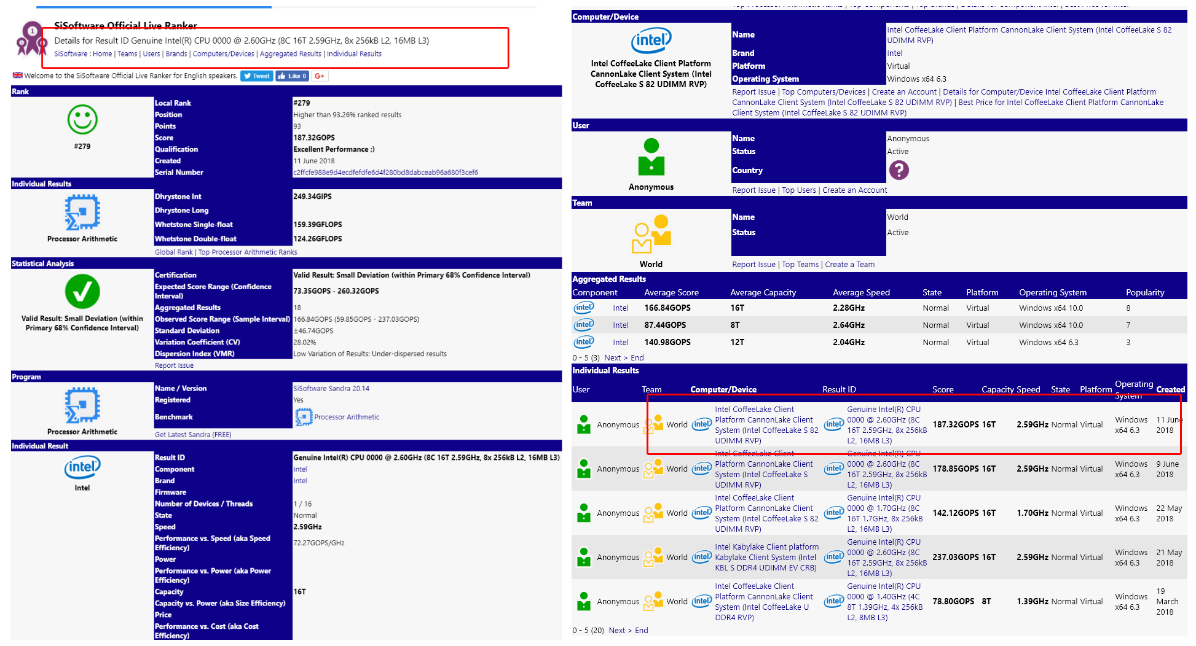Jump to End of Individual Results list
Screen dimensions: 1196x646
[x=642, y=631]
